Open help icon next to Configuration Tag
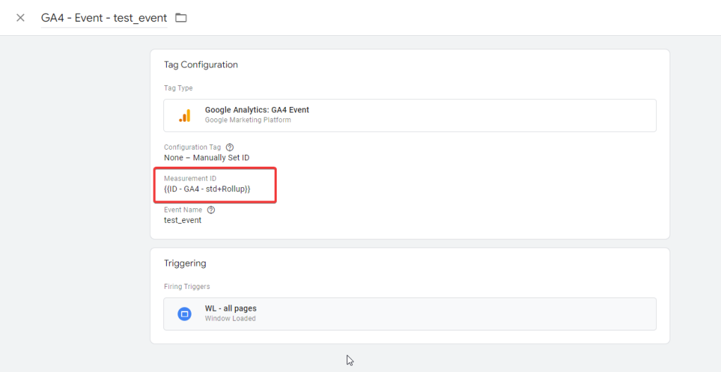 pos(230,148)
